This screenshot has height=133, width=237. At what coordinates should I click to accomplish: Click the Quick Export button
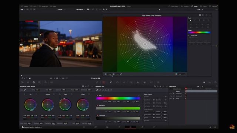(173, 6)
